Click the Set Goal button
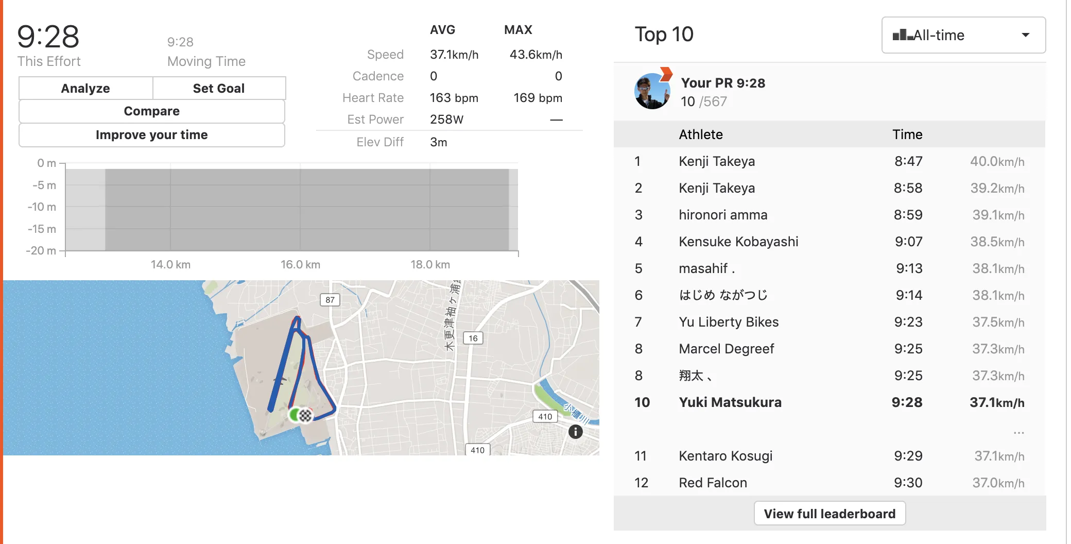This screenshot has width=1071, height=544. tap(219, 89)
